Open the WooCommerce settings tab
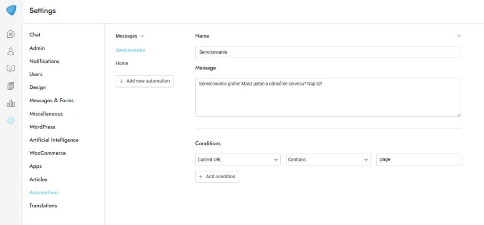484x225 pixels. point(47,153)
